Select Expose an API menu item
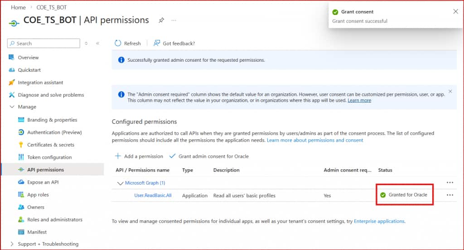Screen dimensions: 464x250 click(x=43, y=182)
